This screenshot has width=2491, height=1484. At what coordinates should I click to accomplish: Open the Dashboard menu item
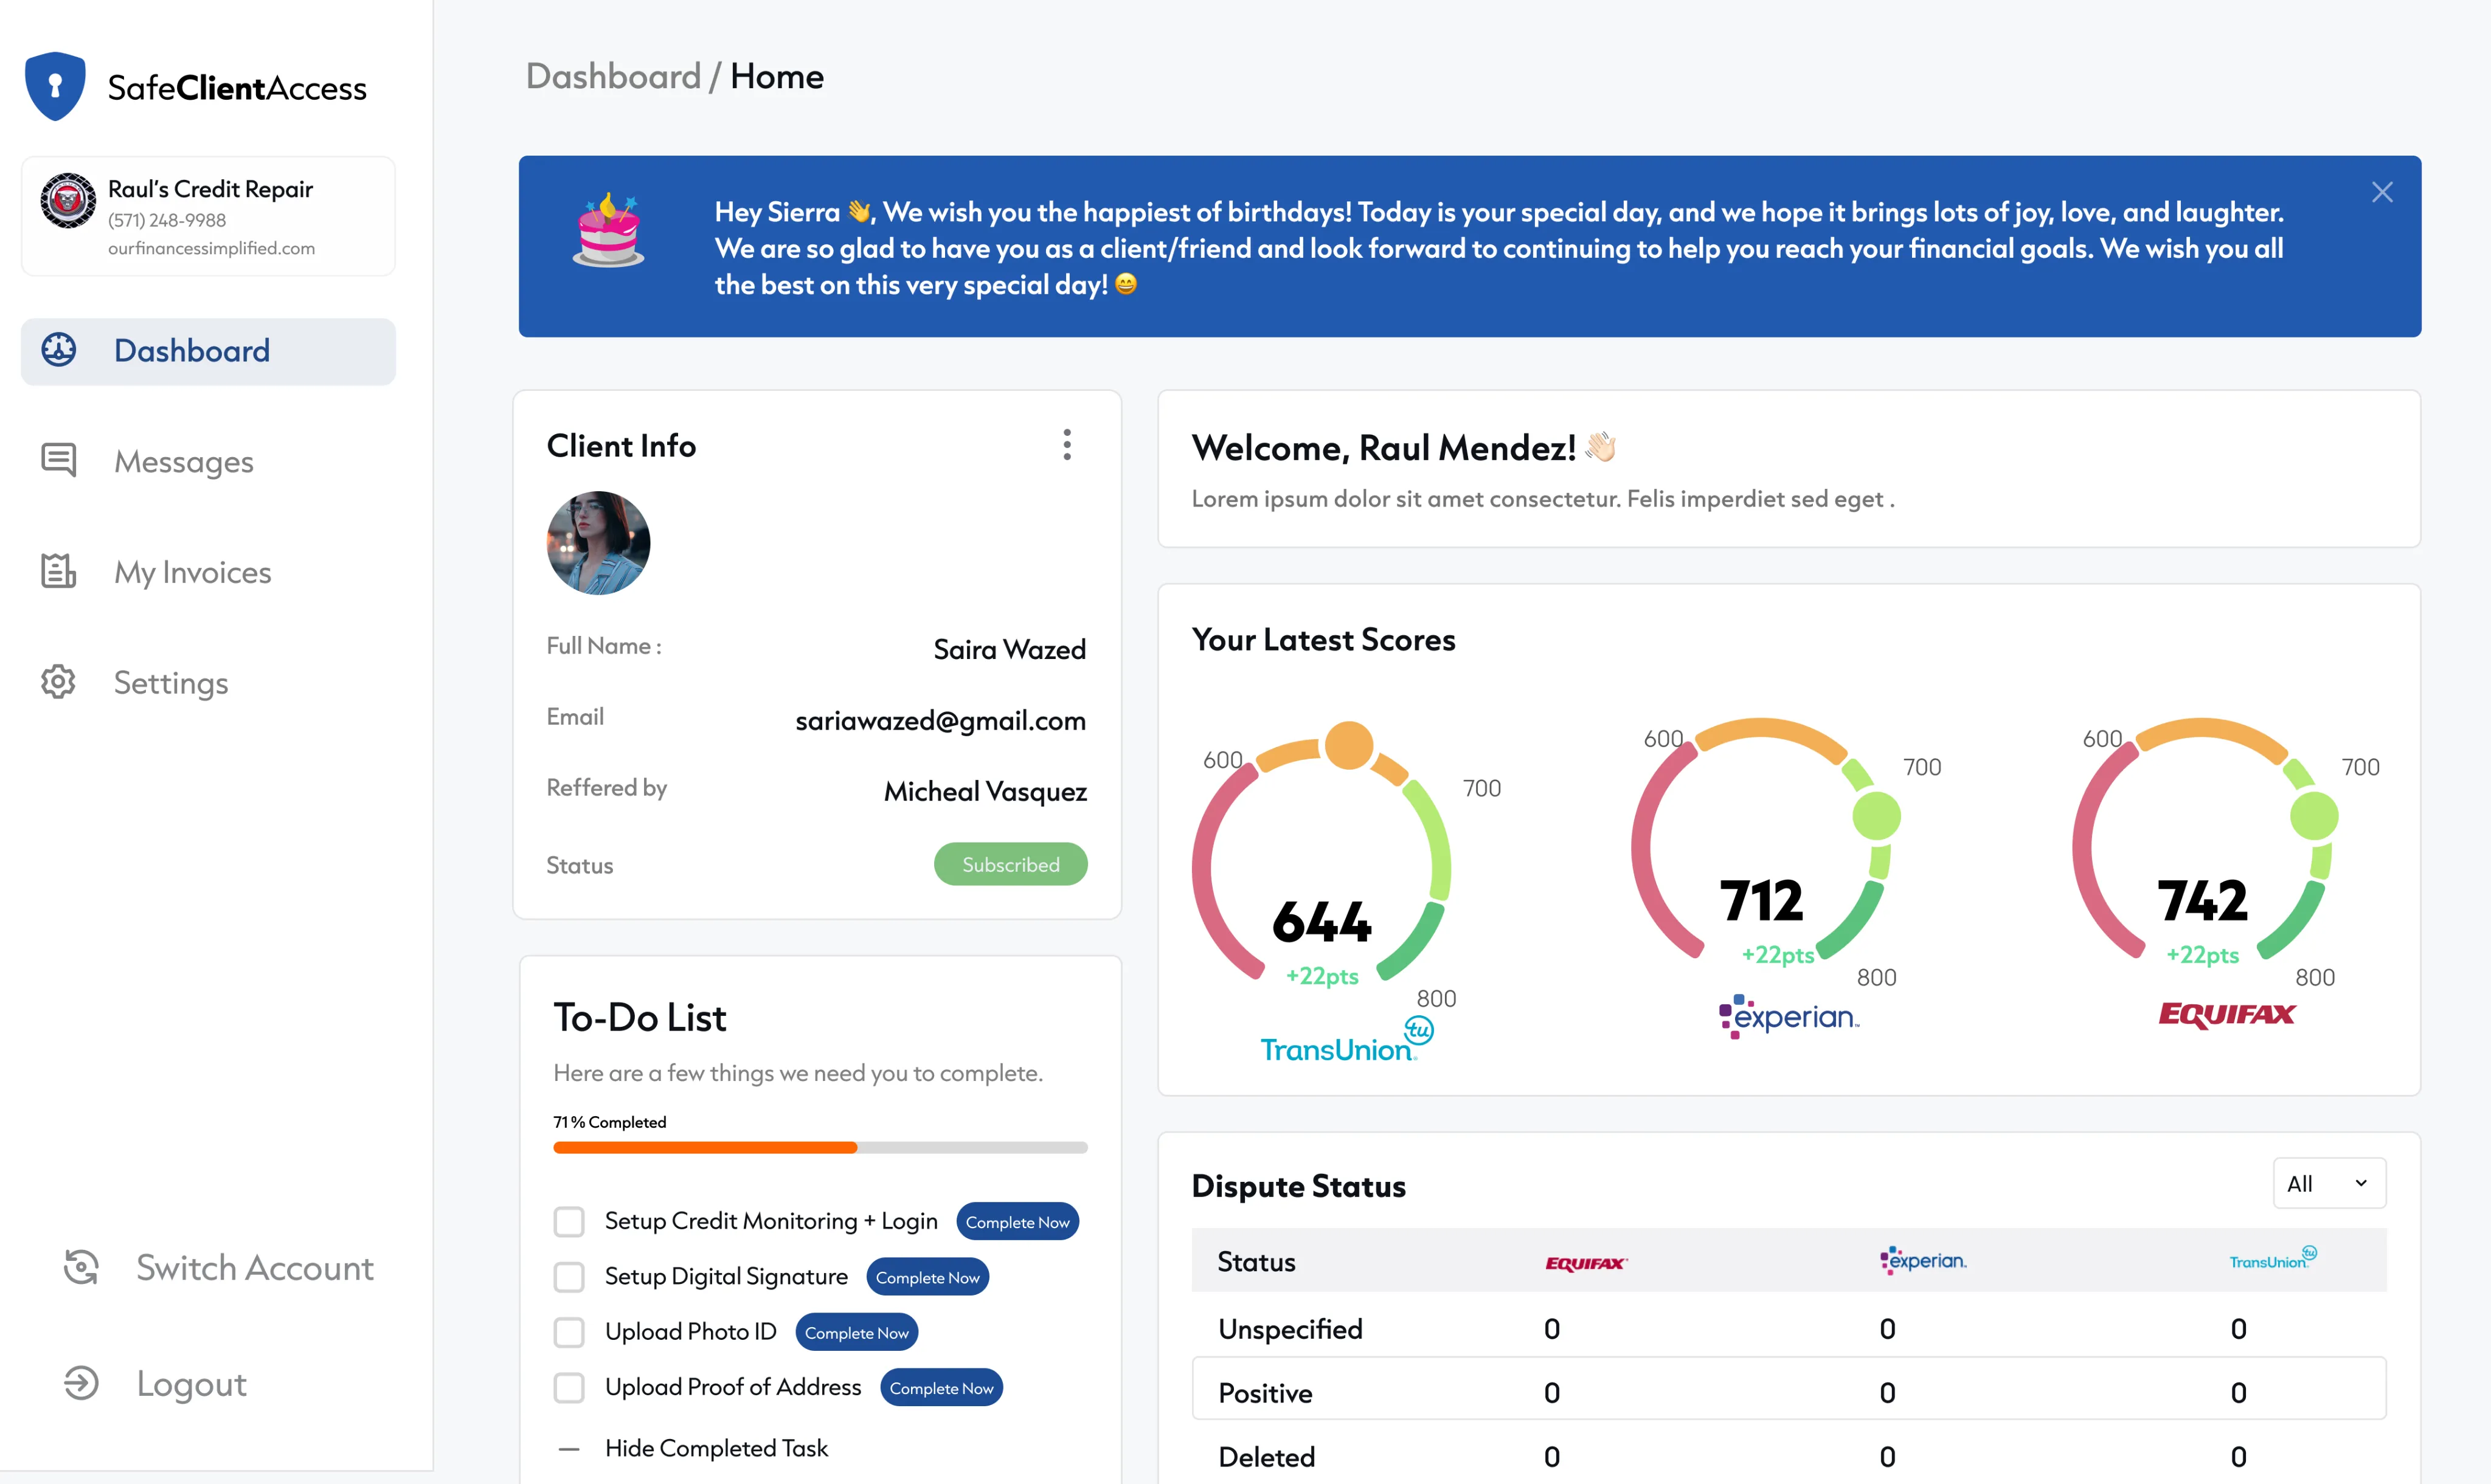click(208, 351)
